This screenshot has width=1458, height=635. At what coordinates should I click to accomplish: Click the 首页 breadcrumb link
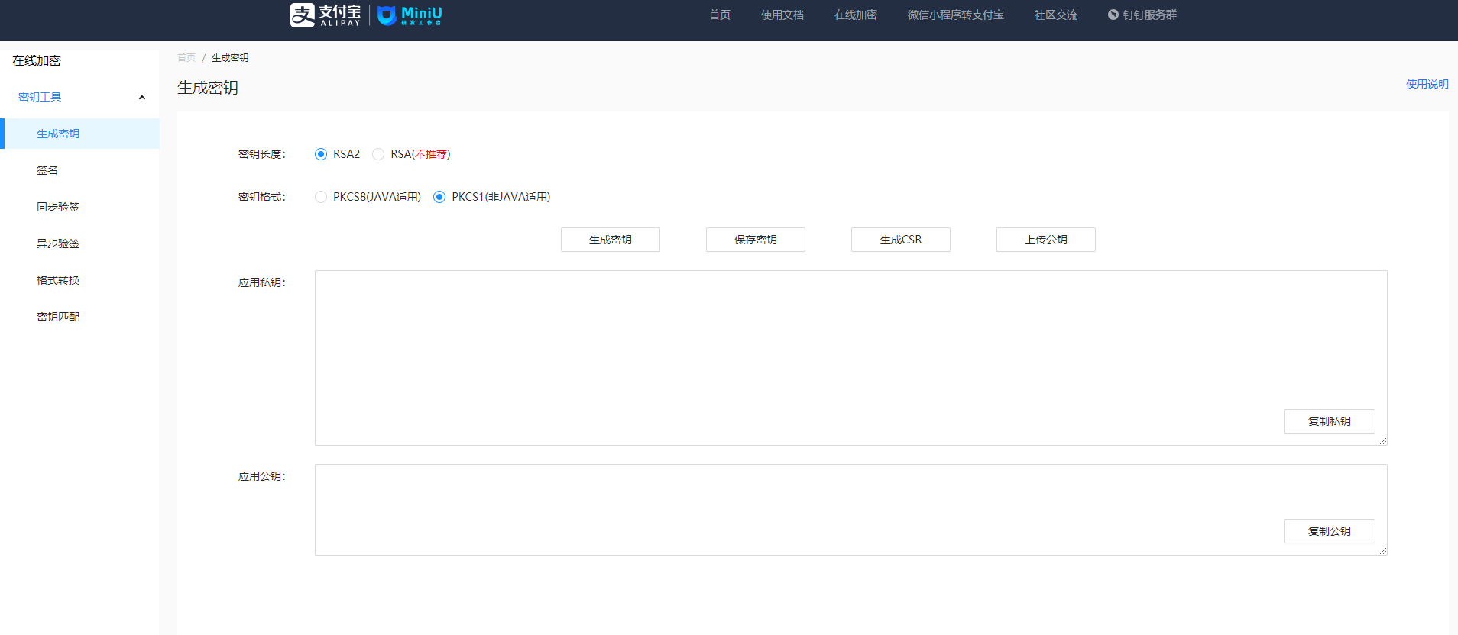[x=186, y=58]
